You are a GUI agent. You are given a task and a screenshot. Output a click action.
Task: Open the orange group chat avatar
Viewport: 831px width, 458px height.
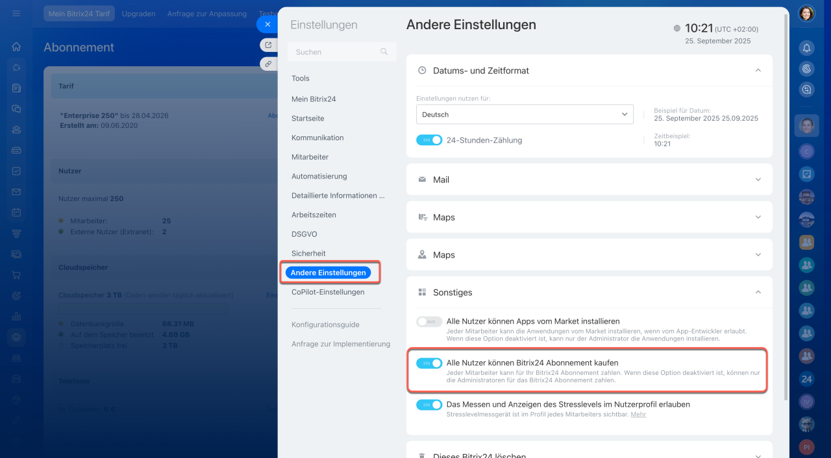pyautogui.click(x=806, y=243)
